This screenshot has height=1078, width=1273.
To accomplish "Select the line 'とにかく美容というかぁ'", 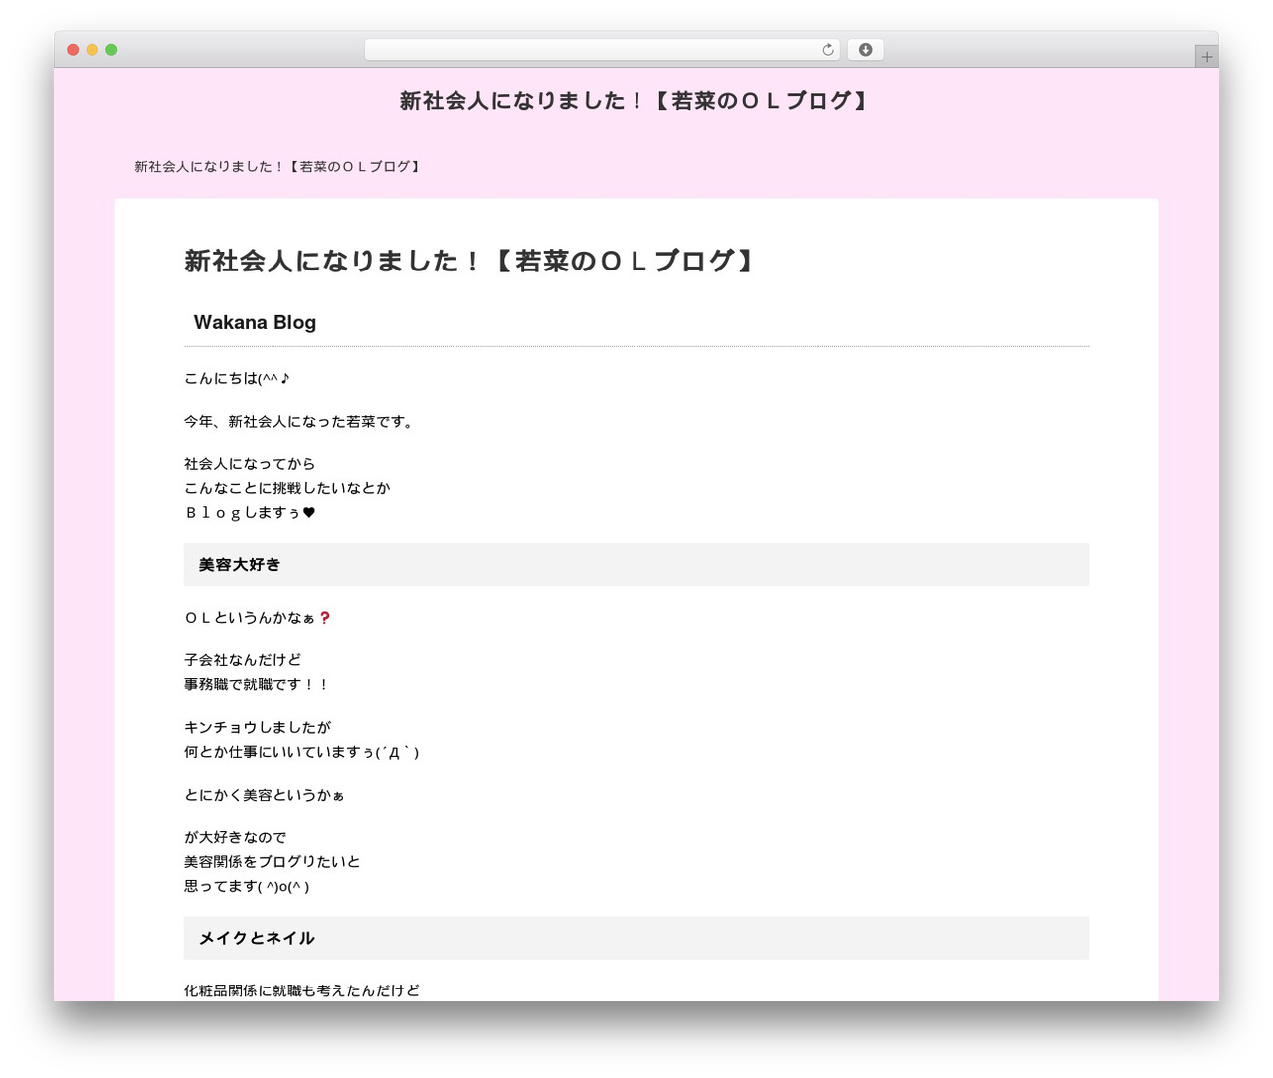I will click(265, 796).
